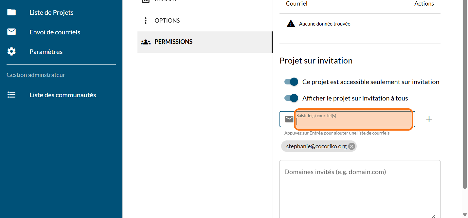Disable 'Afficher le projet sur invitation à tous'
468x218 pixels.
point(291,98)
